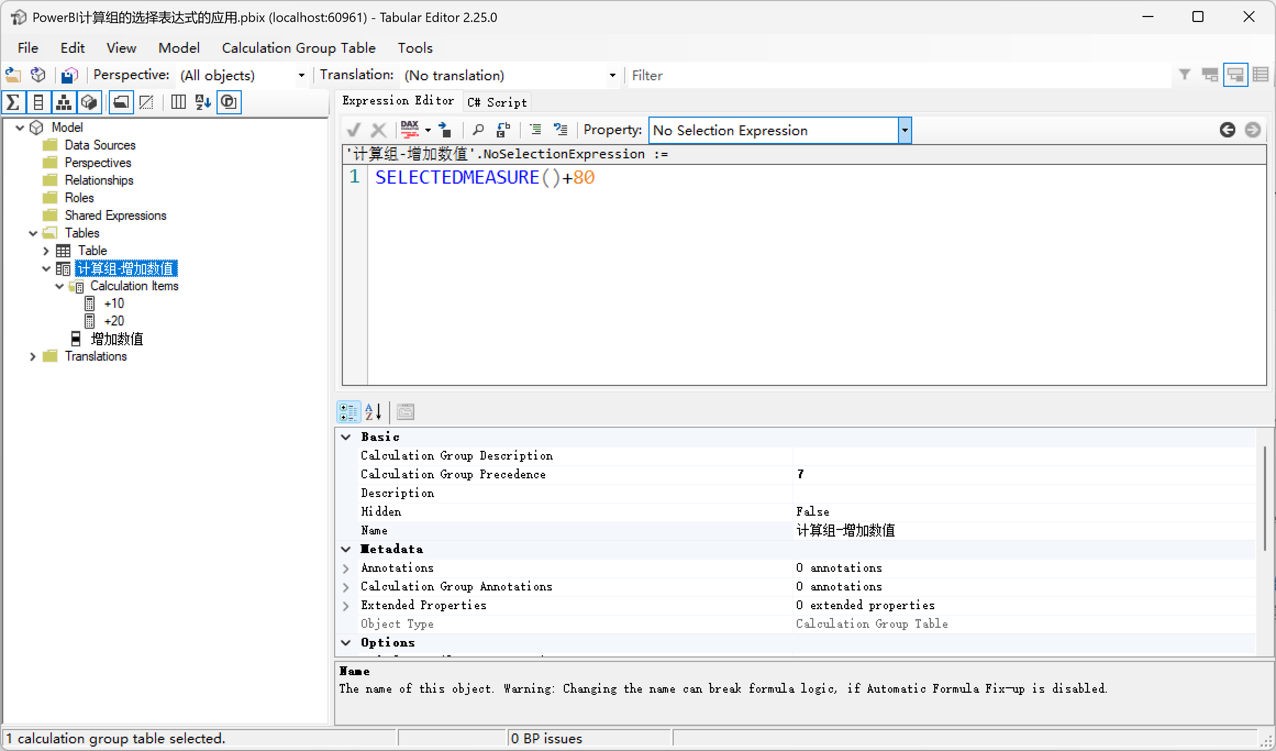Open Calculation Group Table menu
Screen dimensions: 1276x751
coord(299,48)
